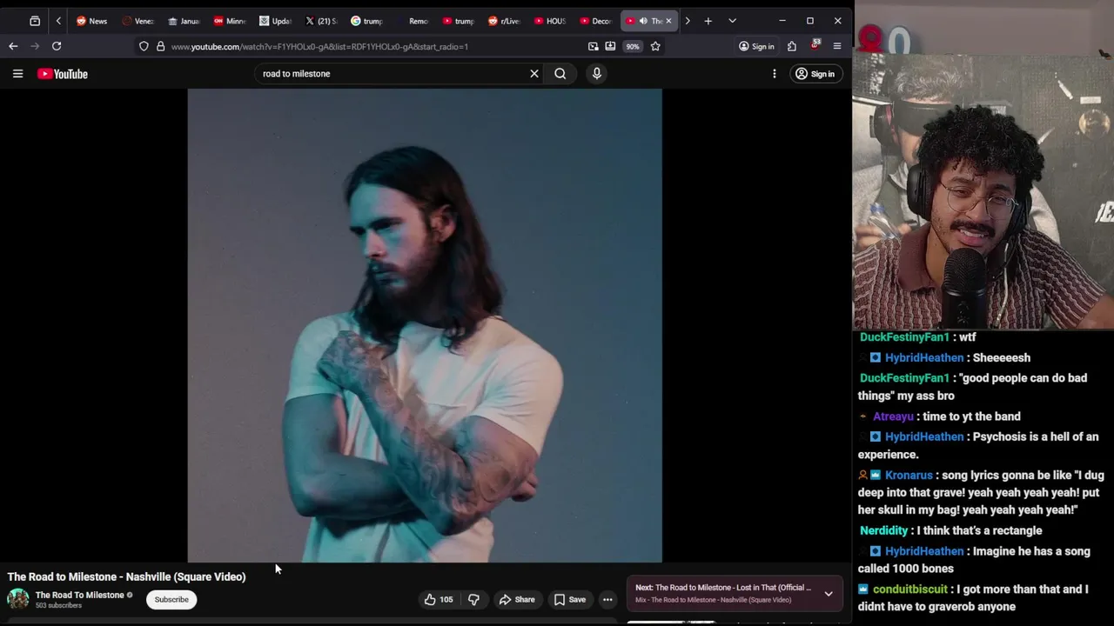Go to YouTube home via logo
1114x626 pixels.
coord(63,74)
